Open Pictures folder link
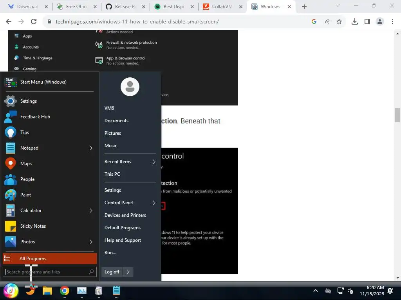 pyautogui.click(x=113, y=133)
